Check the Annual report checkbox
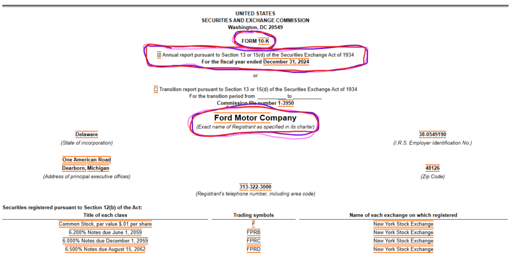Image resolution: width=512 pixels, height=262 pixels. [x=159, y=55]
